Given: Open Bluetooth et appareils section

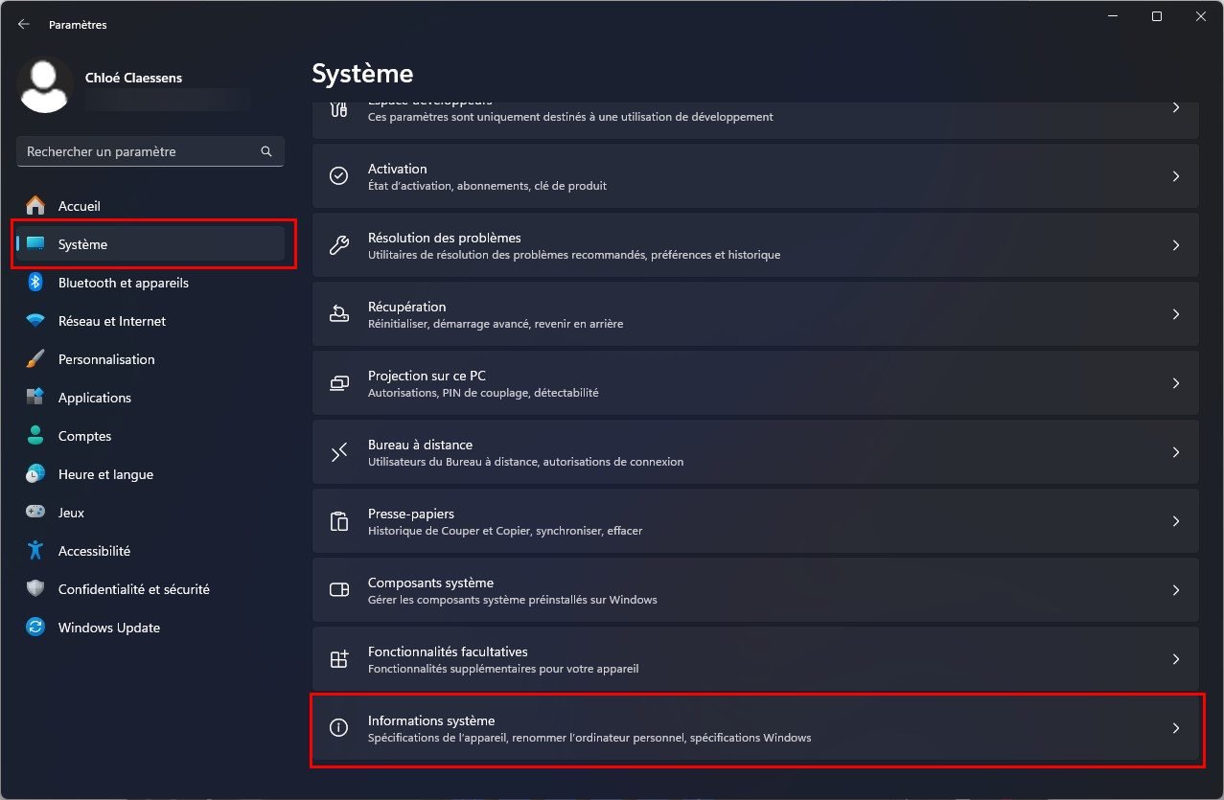Looking at the screenshot, I should point(150,283).
